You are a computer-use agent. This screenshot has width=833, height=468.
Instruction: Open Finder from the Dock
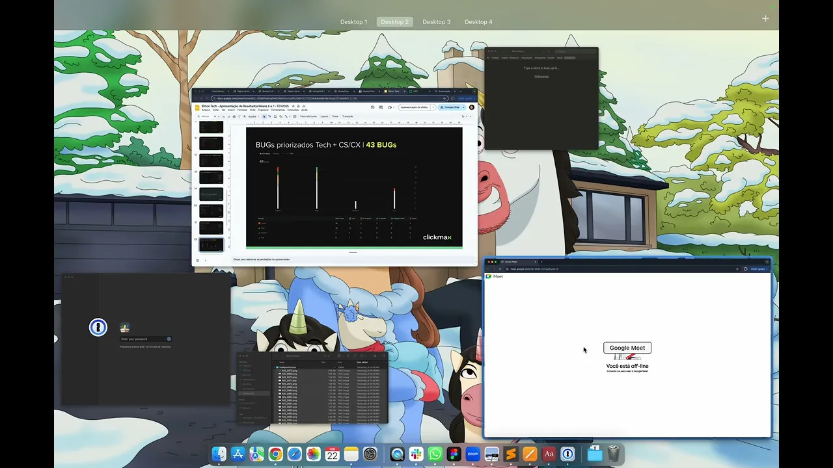[x=219, y=454]
